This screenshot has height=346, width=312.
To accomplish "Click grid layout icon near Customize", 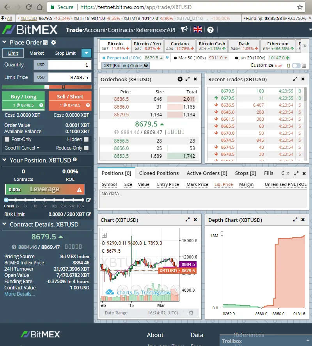I will (x=304, y=66).
